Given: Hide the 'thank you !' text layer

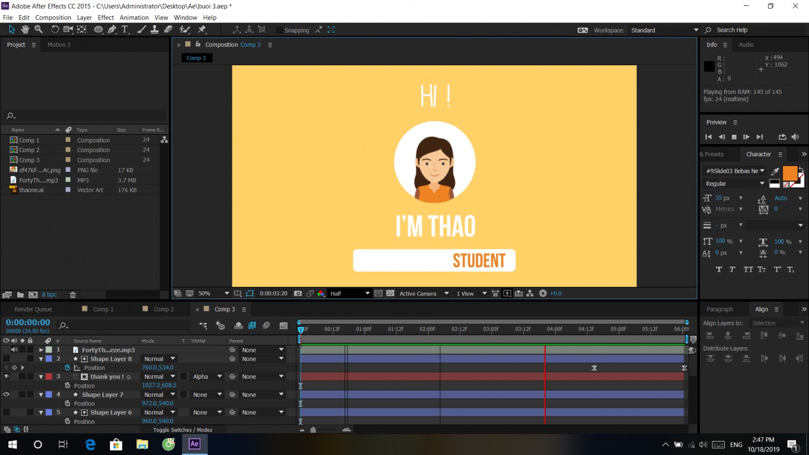Looking at the screenshot, I should pyautogui.click(x=6, y=377).
